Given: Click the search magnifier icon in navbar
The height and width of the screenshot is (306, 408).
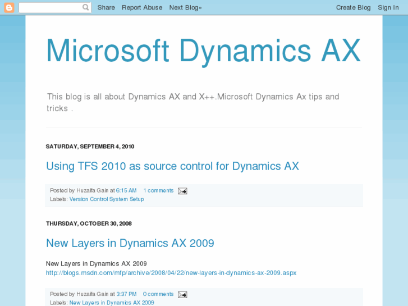Looking at the screenshot, I should point(85,7).
